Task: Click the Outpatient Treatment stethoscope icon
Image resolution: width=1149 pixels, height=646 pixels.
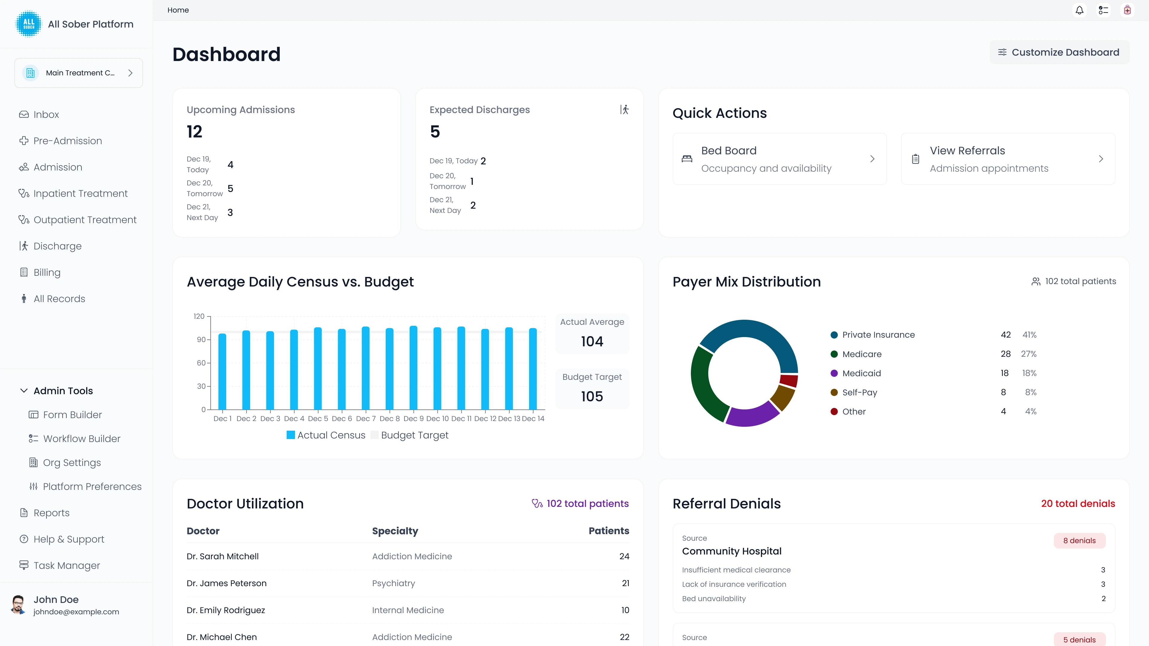Action: pos(24,220)
